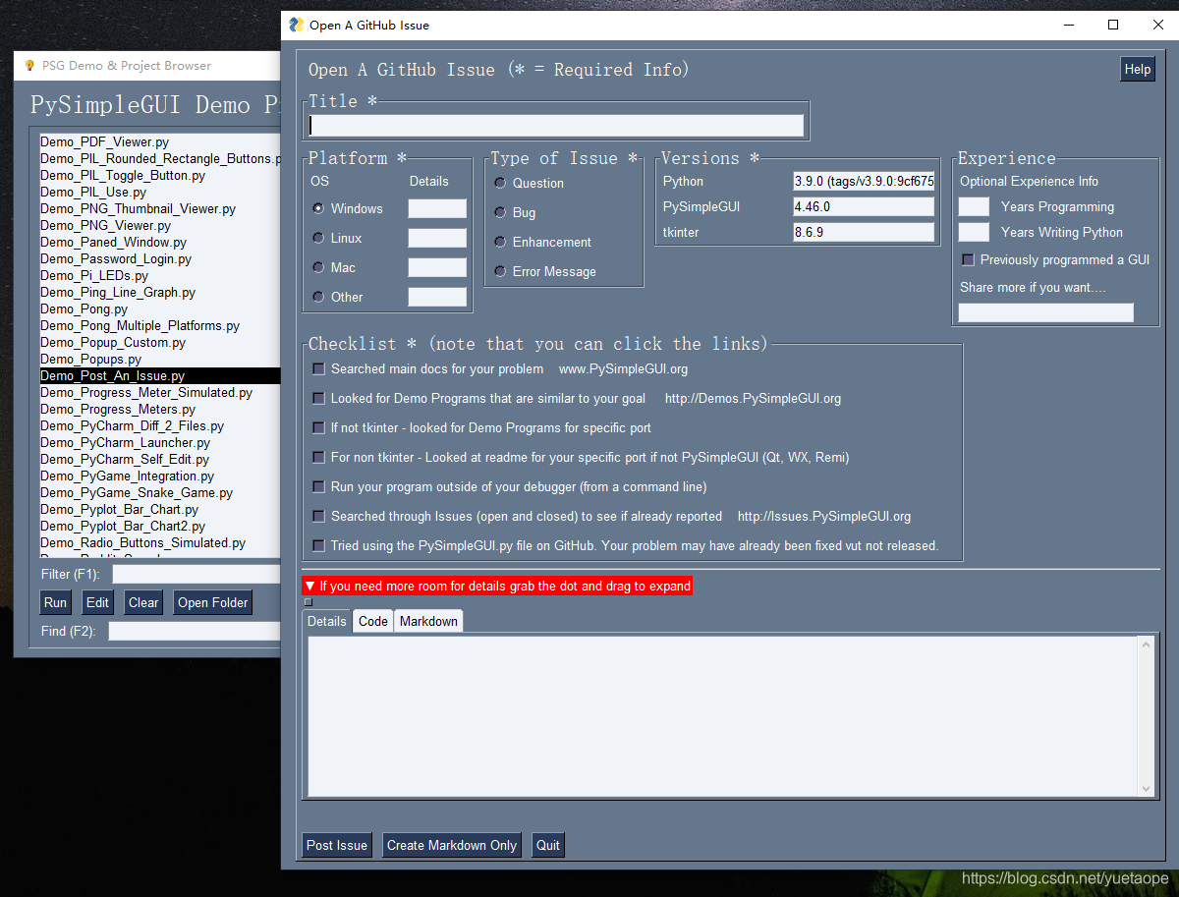
Task: Click the Python version field
Action: (x=864, y=181)
